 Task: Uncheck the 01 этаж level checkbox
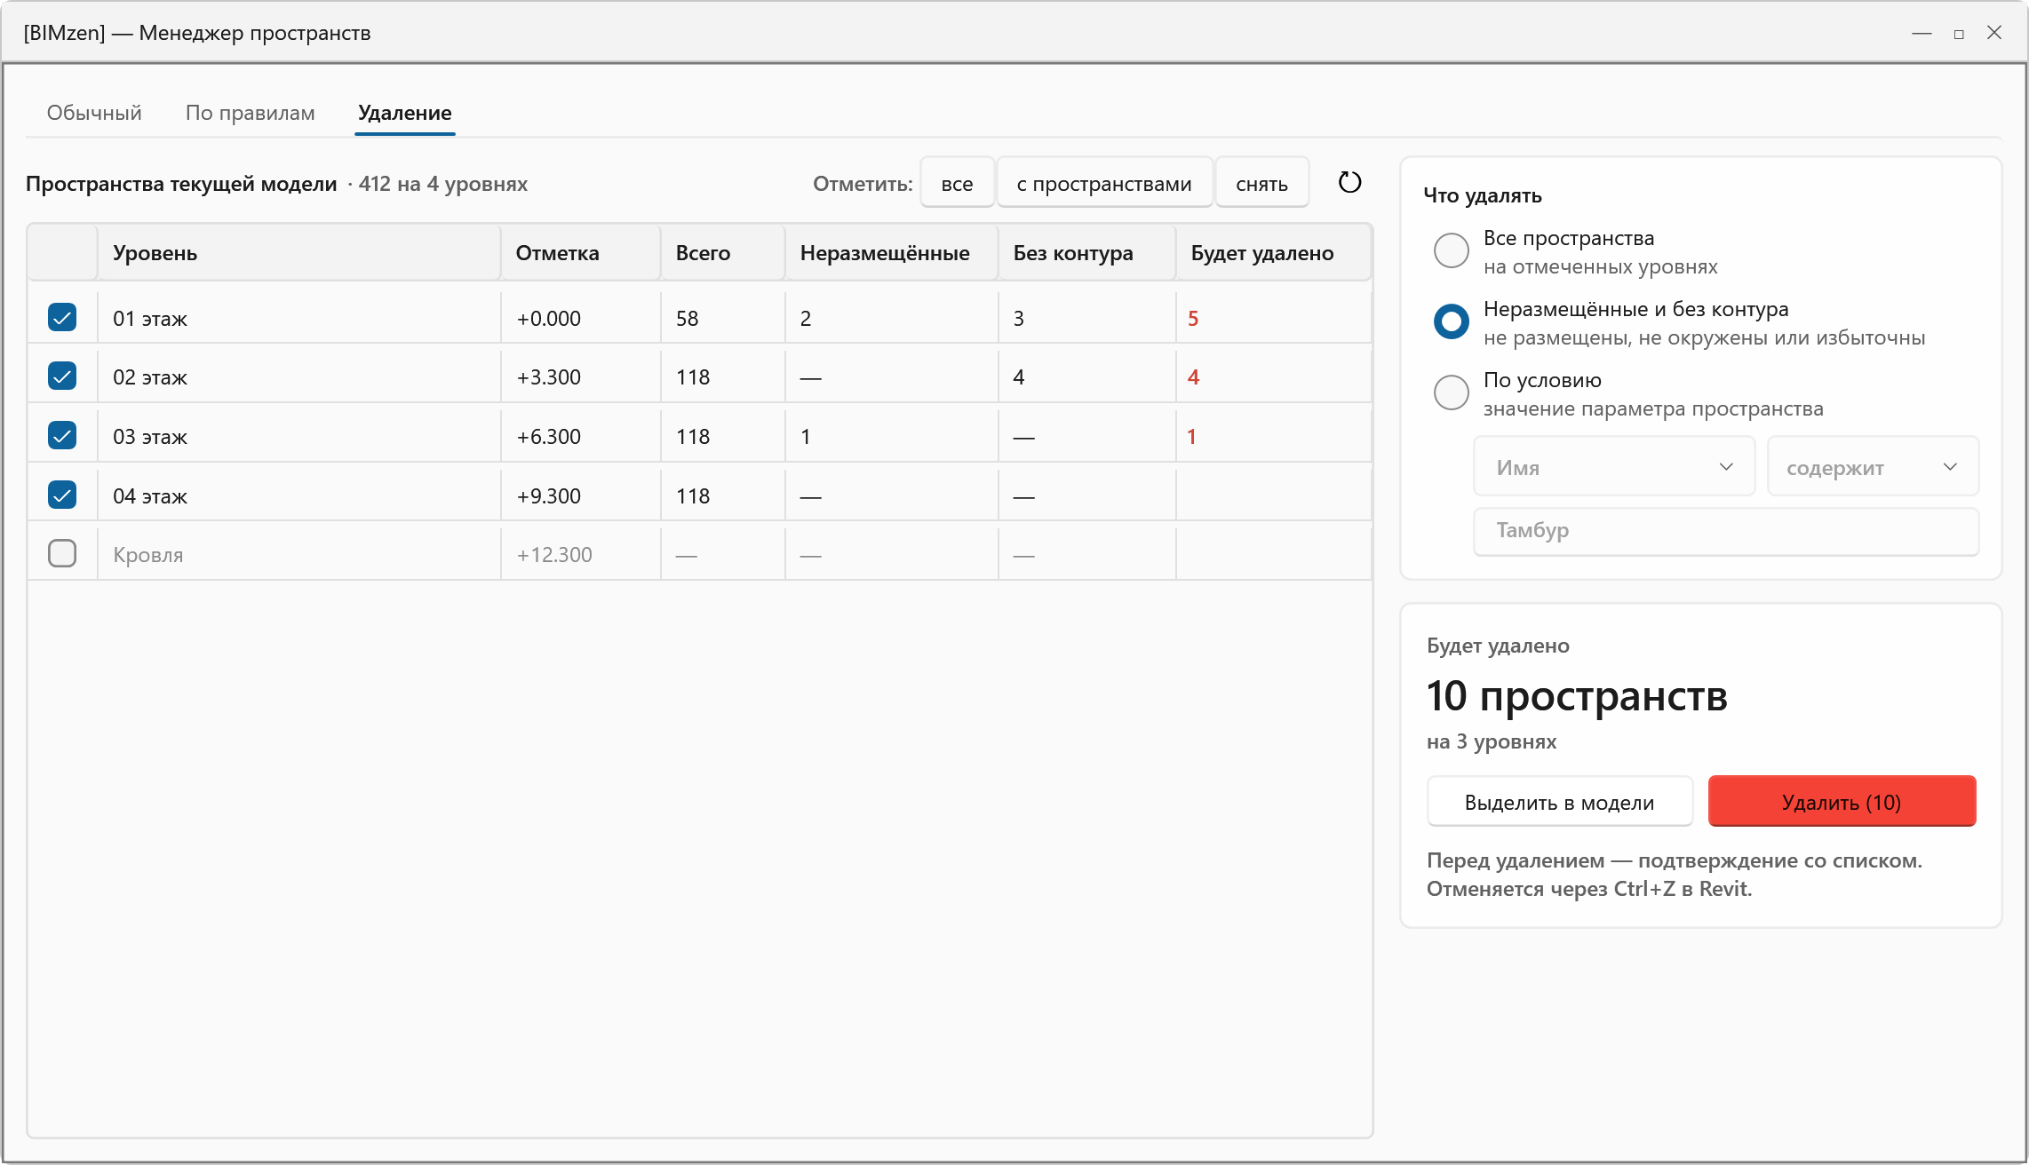[x=62, y=317]
